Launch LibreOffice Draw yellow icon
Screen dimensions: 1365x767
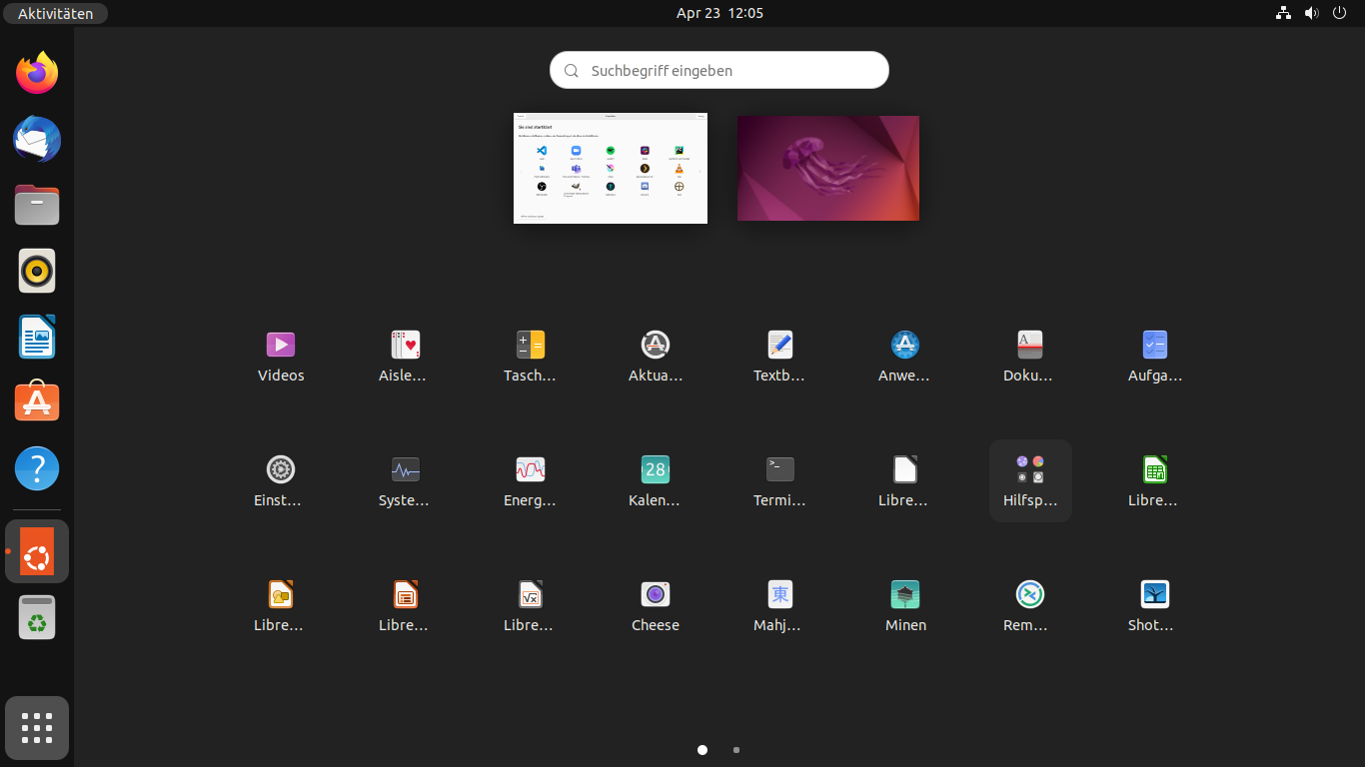point(281,605)
